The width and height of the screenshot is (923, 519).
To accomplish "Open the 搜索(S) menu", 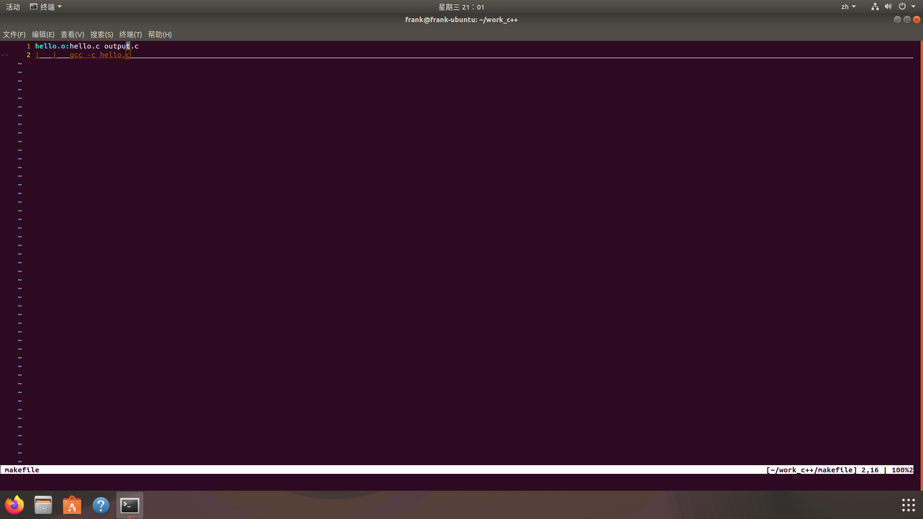I will coord(101,35).
